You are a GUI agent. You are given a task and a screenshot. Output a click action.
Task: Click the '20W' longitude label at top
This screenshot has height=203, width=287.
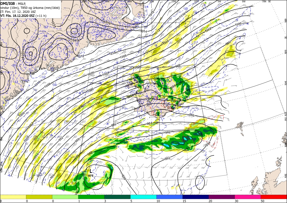coord(152,1)
